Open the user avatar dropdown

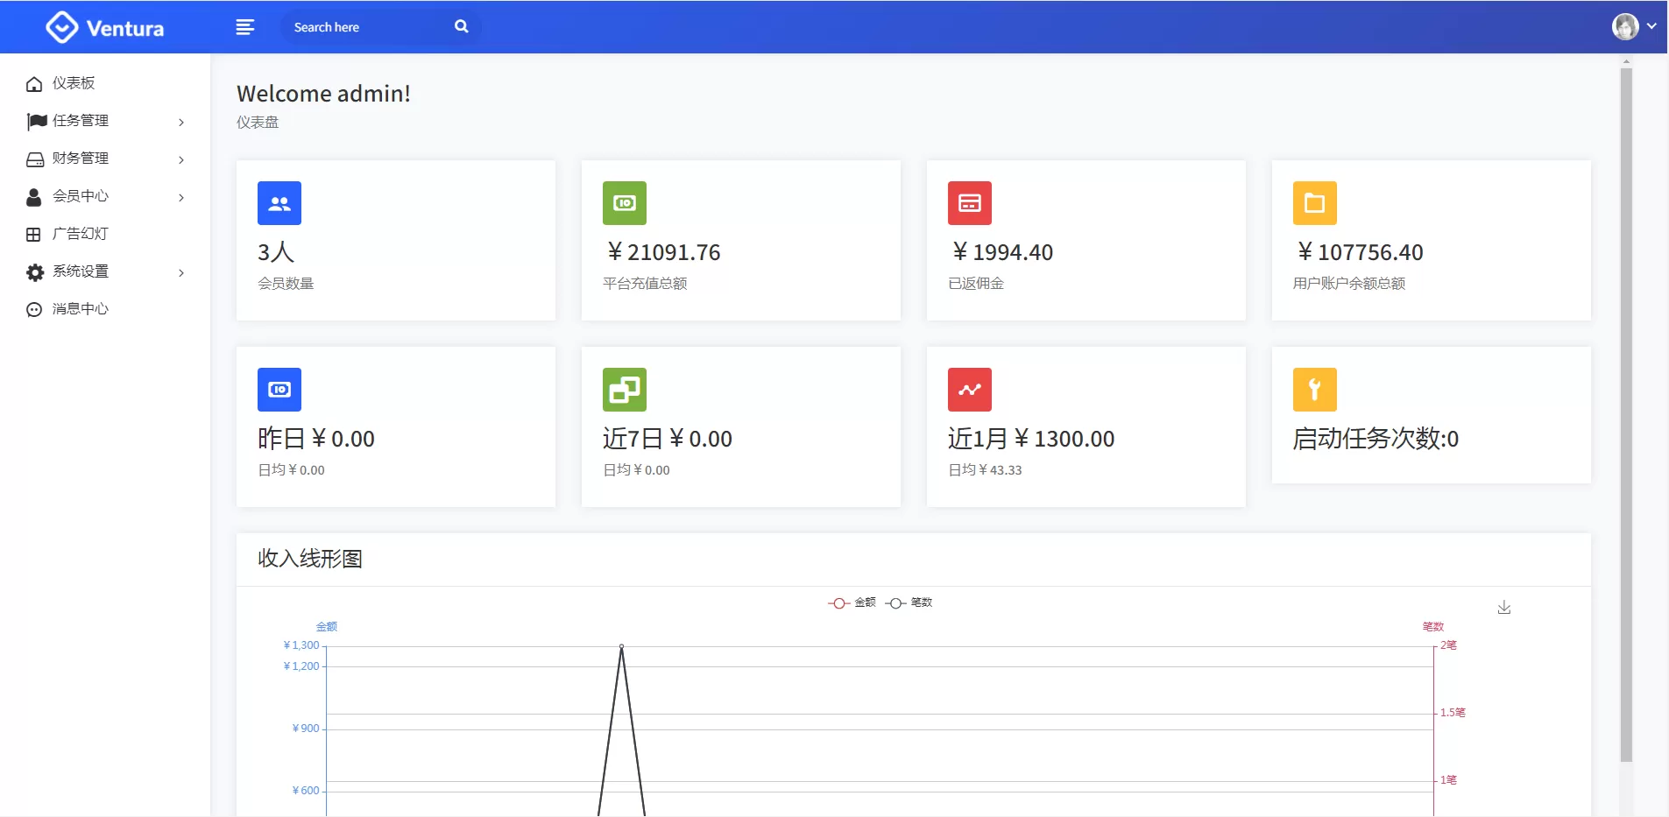coord(1633,26)
